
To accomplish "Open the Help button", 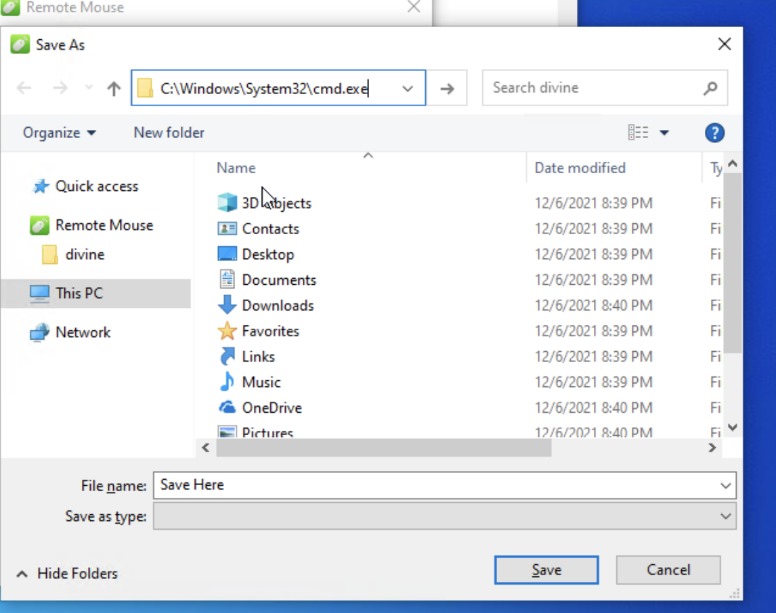I will (714, 133).
